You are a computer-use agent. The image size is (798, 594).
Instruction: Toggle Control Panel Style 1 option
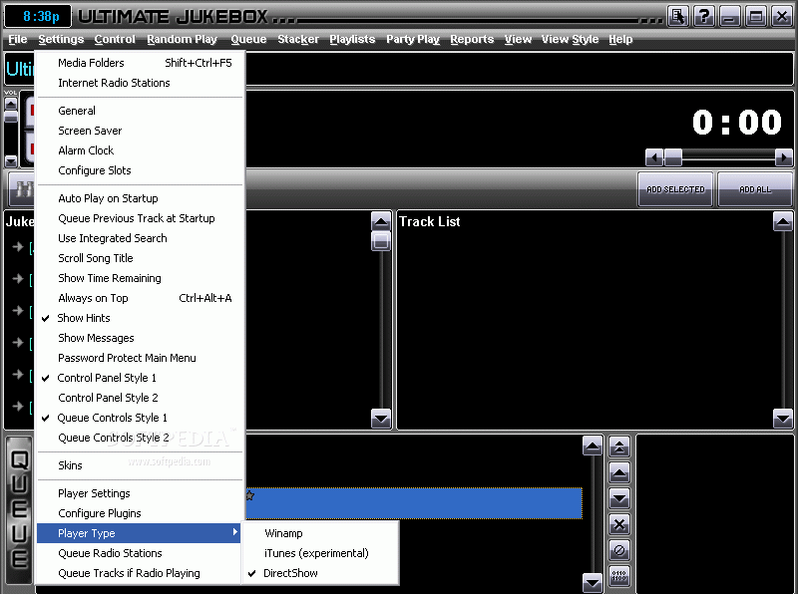pyautogui.click(x=107, y=378)
